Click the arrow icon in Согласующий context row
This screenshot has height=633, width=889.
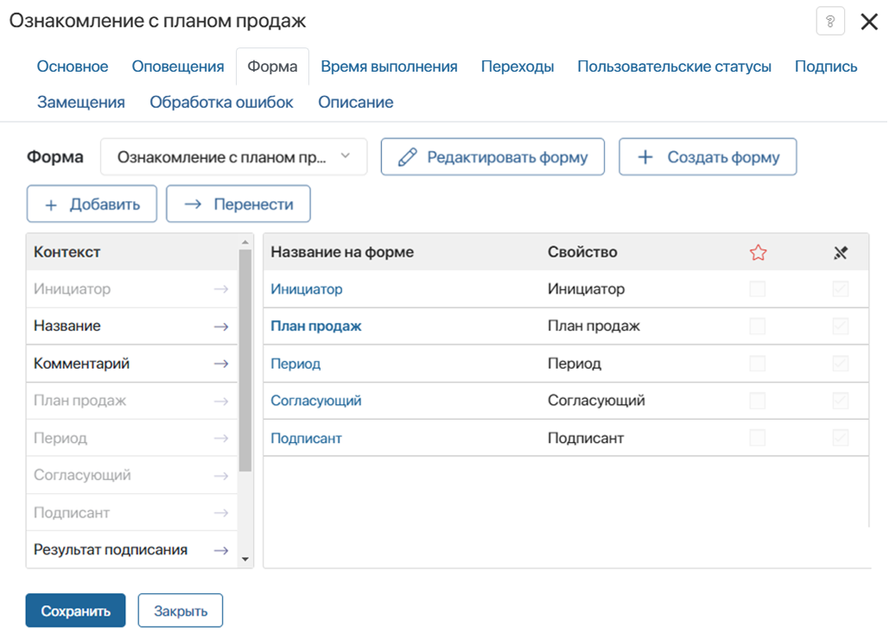pos(221,476)
